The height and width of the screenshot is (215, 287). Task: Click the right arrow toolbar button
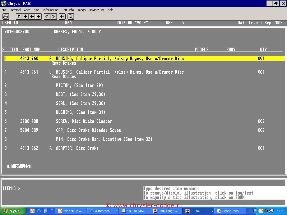coord(38,17)
